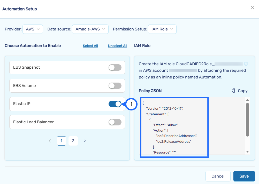Click the Unselect All link
Viewport: 259px width, 184px height.
117,46
